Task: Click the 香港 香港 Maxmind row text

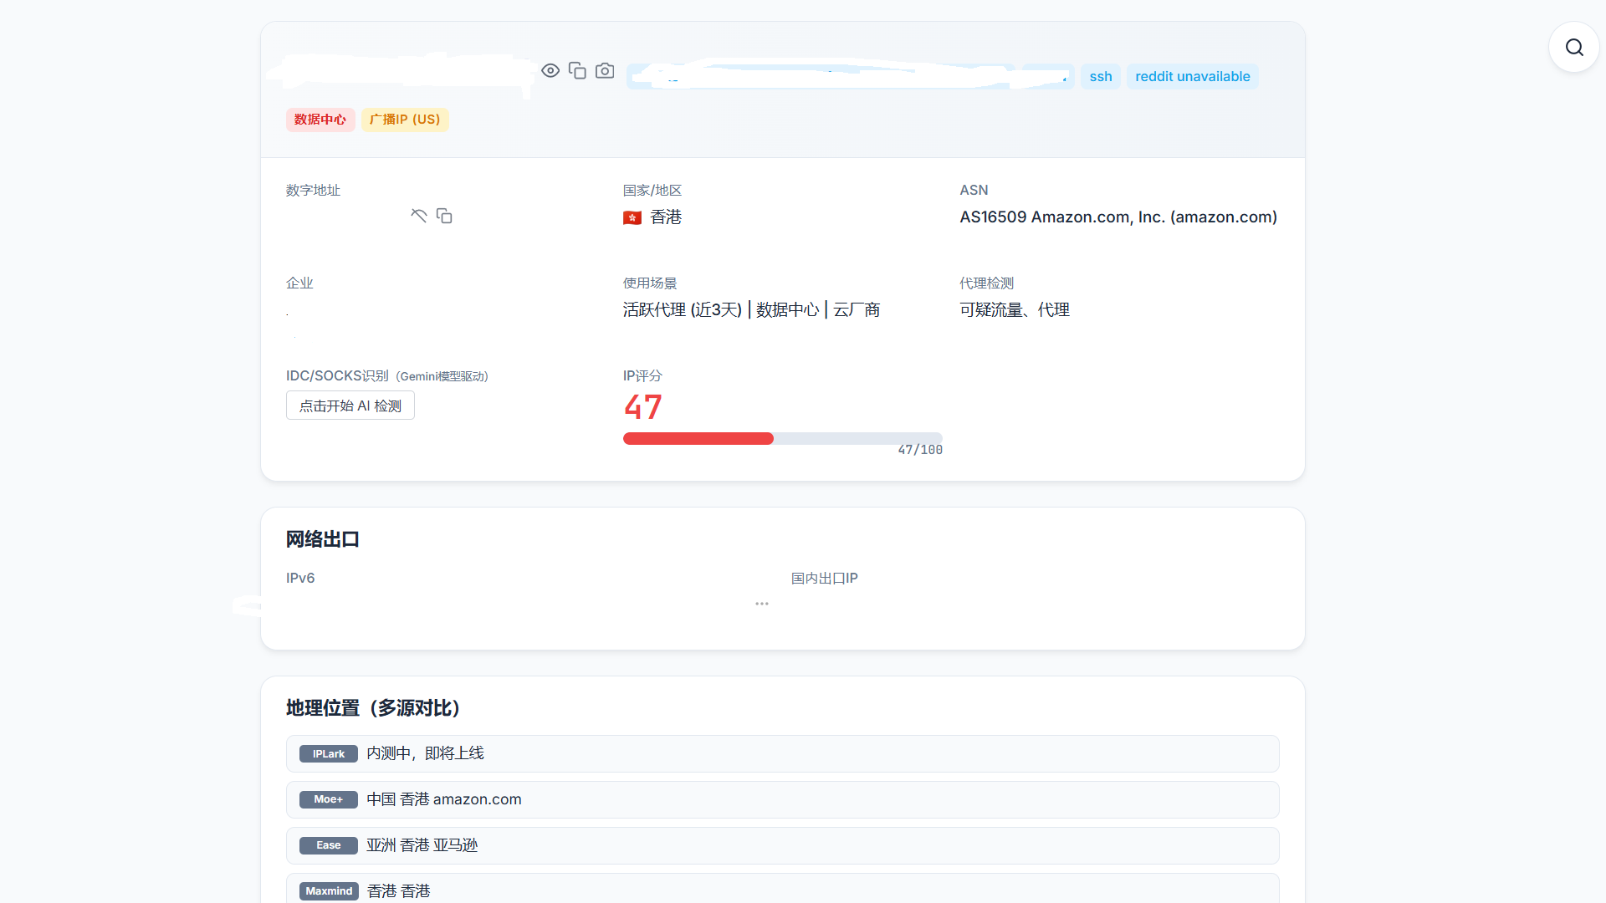Action: click(x=399, y=891)
